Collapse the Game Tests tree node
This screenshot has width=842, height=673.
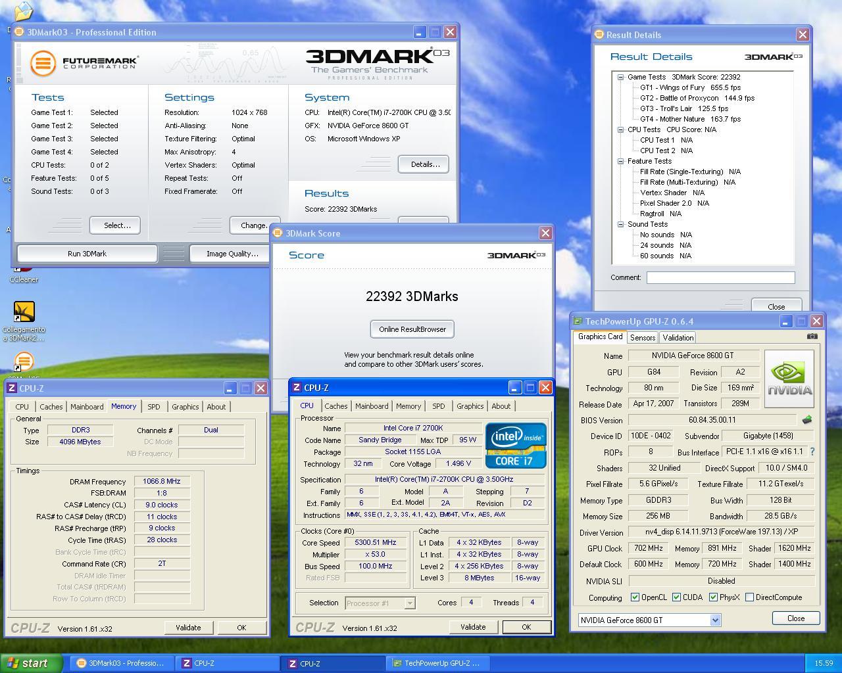point(620,77)
